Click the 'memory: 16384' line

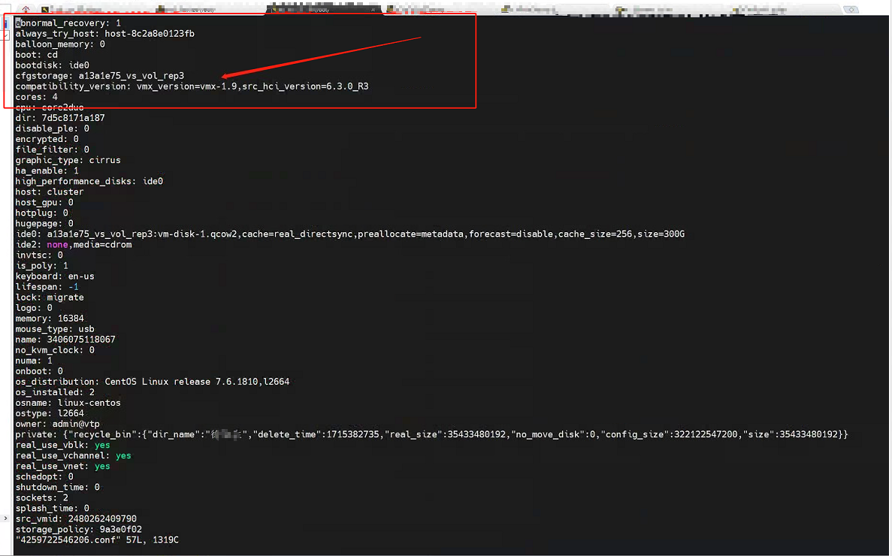pyautogui.click(x=50, y=319)
